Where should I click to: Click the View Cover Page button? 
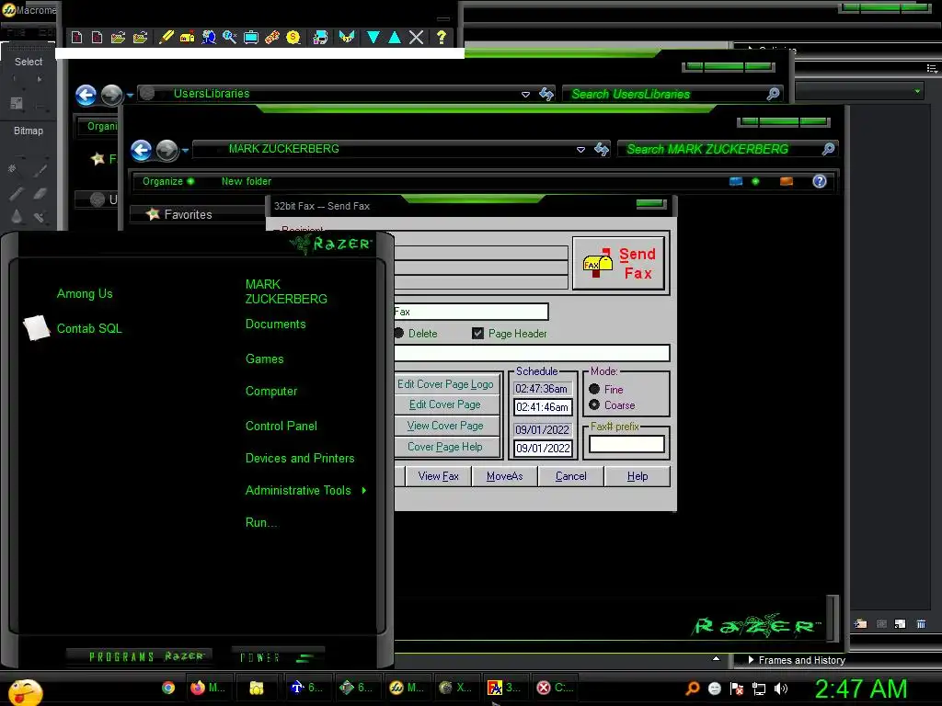point(446,426)
